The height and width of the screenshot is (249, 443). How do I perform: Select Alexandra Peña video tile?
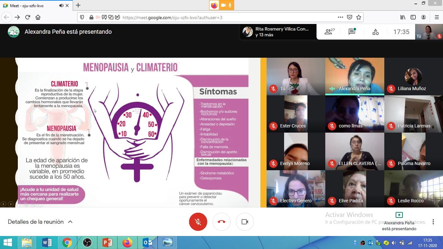tap(354, 77)
